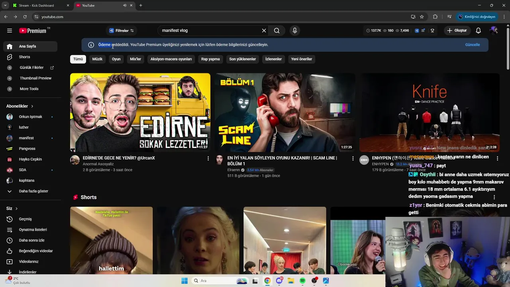Open EDİRNE Sokak Lezzetleri thumbnail

pos(140,112)
